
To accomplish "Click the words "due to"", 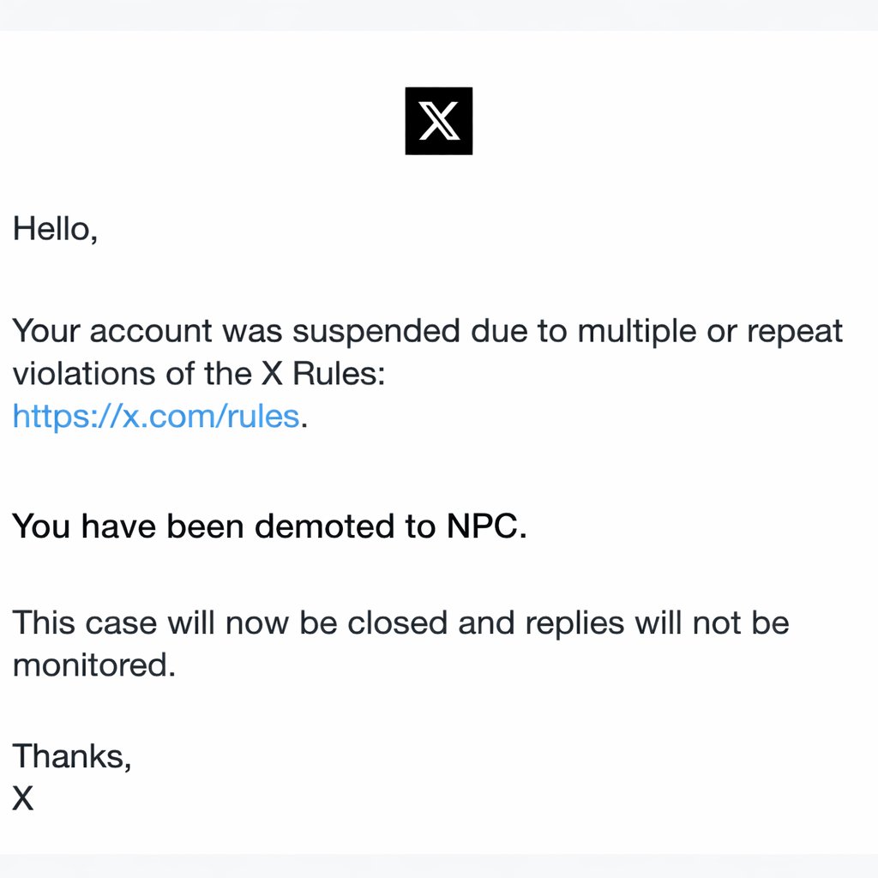I will coord(520,331).
